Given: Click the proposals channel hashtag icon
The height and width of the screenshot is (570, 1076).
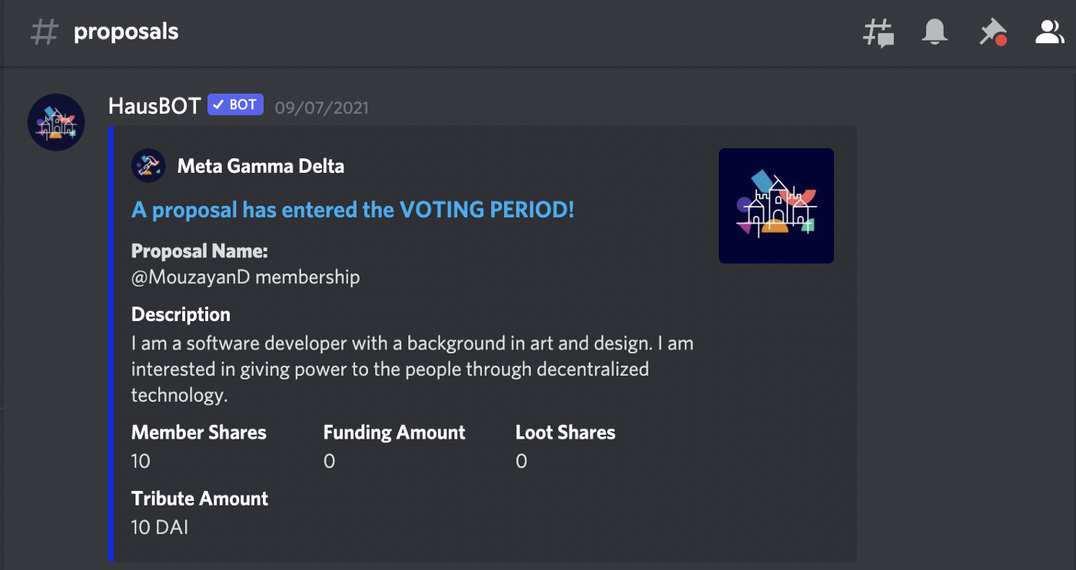Looking at the screenshot, I should (44, 32).
